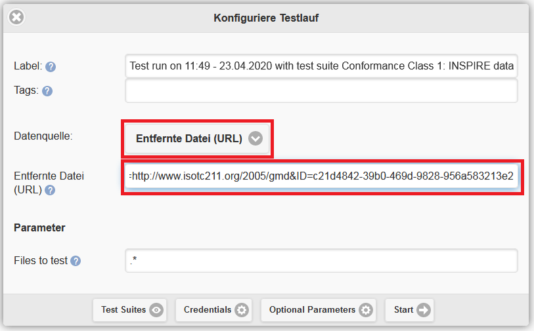
Task: Click the eye icon on Test Suites
Action: pos(156,310)
